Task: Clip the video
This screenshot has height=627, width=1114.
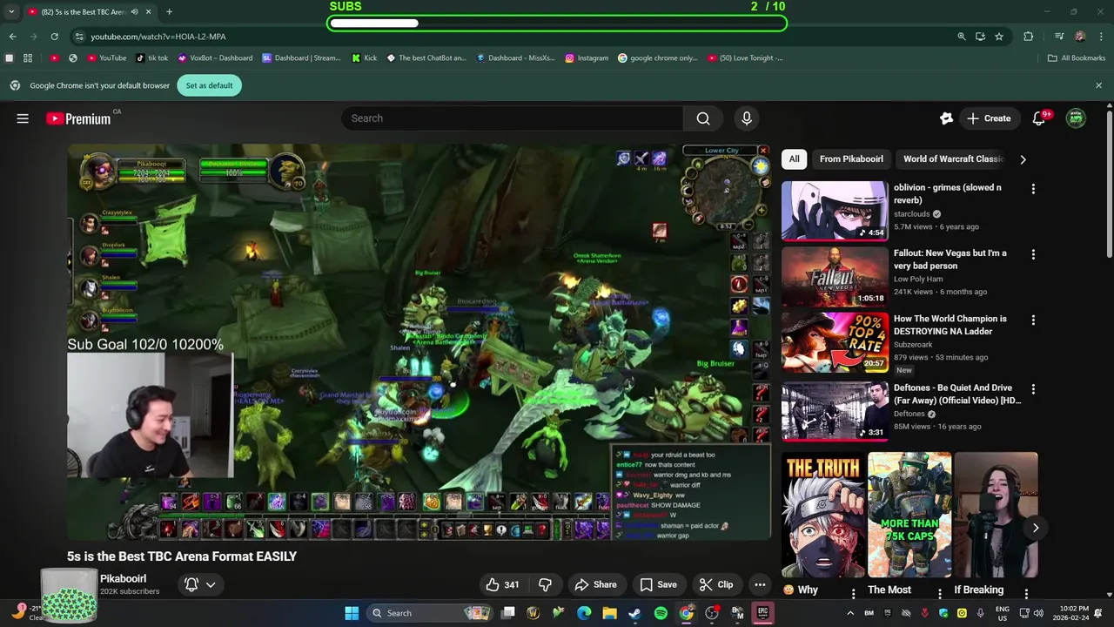Action: [x=716, y=584]
